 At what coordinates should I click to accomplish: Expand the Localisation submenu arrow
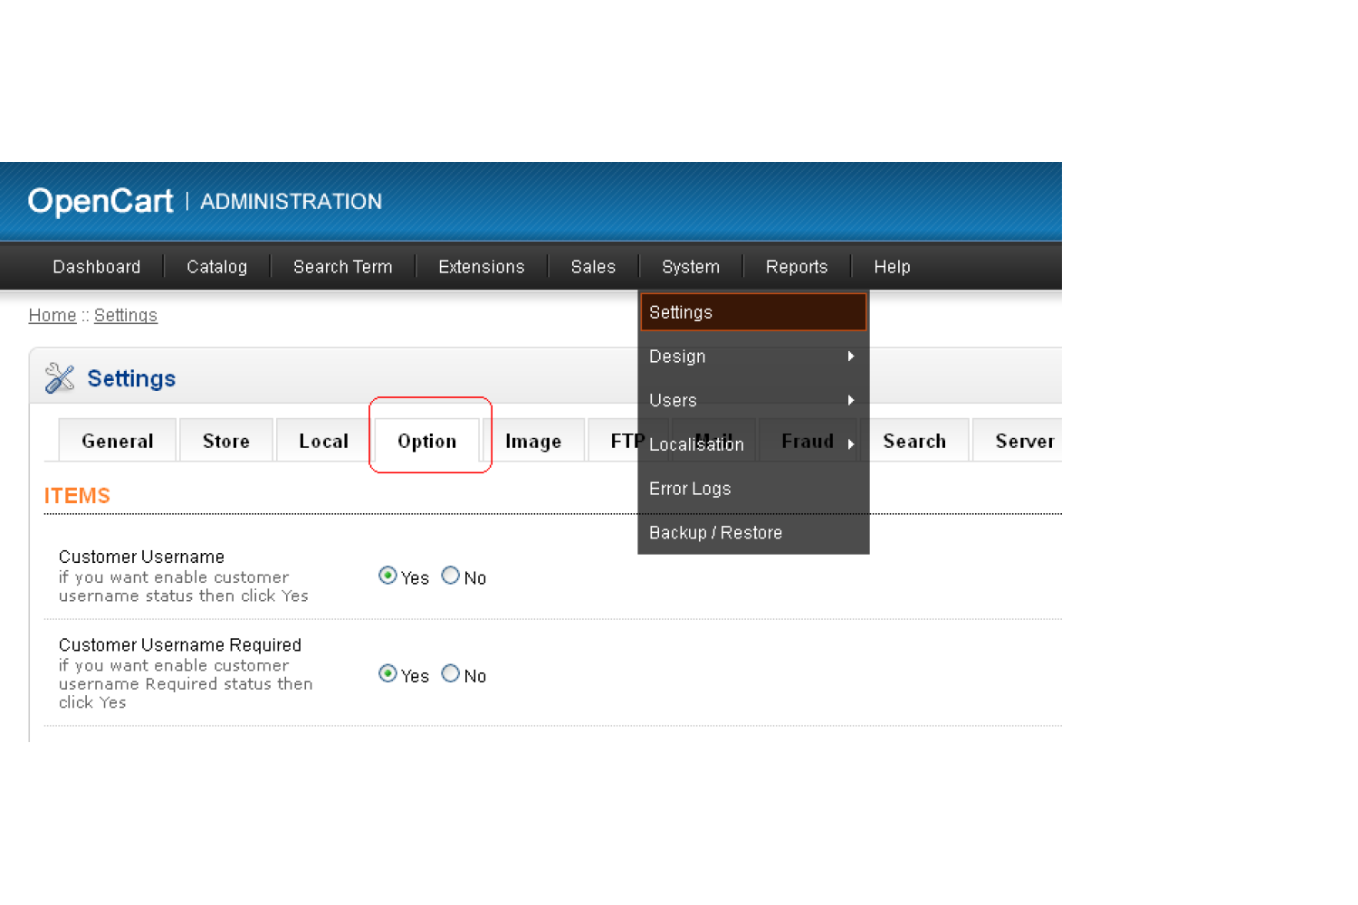(x=850, y=443)
